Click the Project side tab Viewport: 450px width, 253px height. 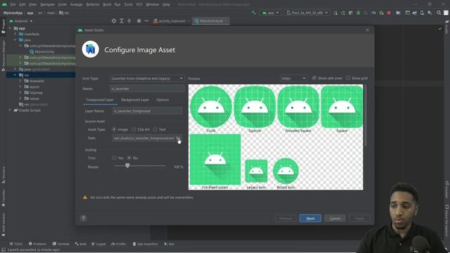coord(3,27)
